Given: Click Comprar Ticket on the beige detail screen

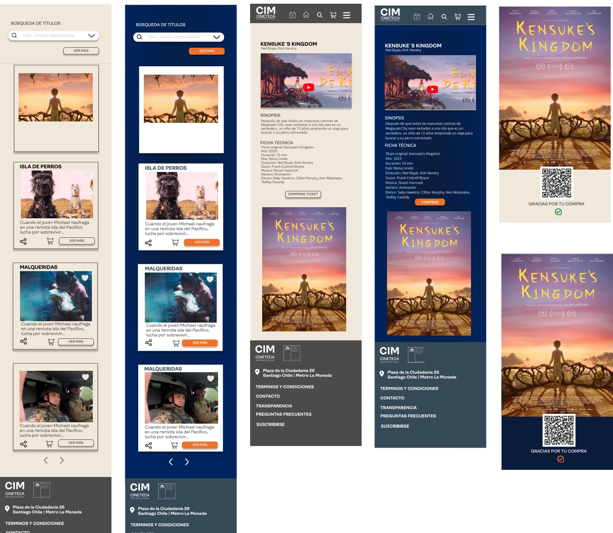Looking at the screenshot, I should coord(303,194).
